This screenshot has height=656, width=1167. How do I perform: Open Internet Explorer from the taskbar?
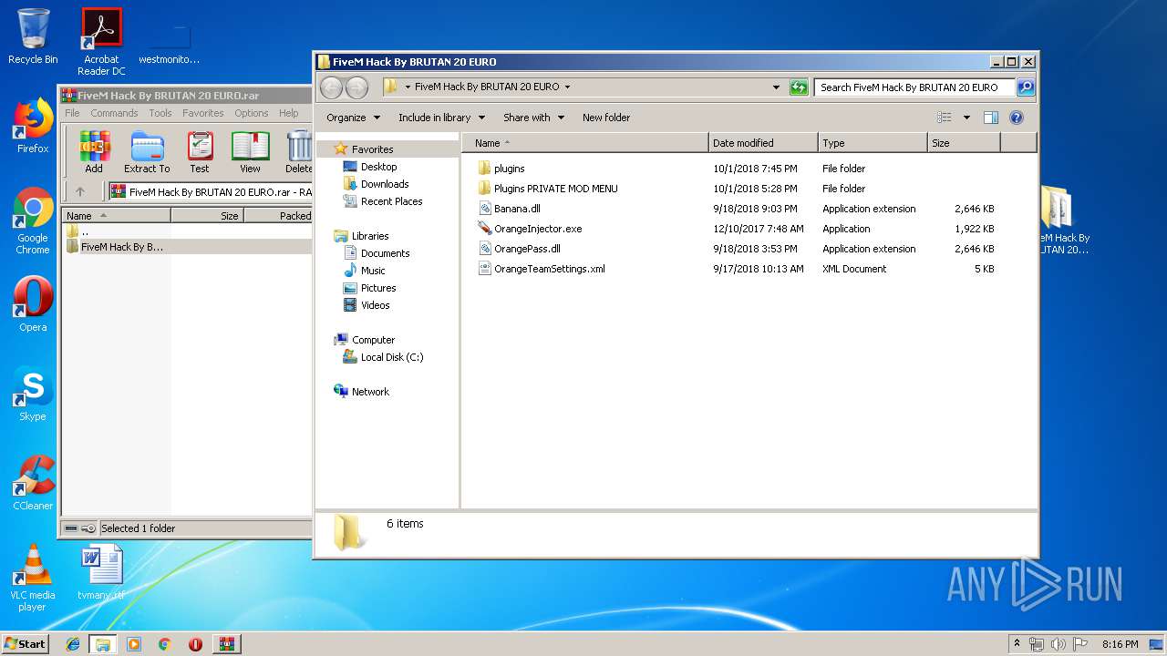click(73, 644)
